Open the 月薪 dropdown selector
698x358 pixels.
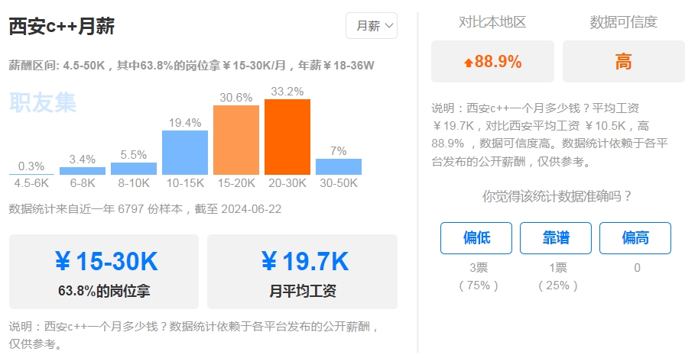372,26
